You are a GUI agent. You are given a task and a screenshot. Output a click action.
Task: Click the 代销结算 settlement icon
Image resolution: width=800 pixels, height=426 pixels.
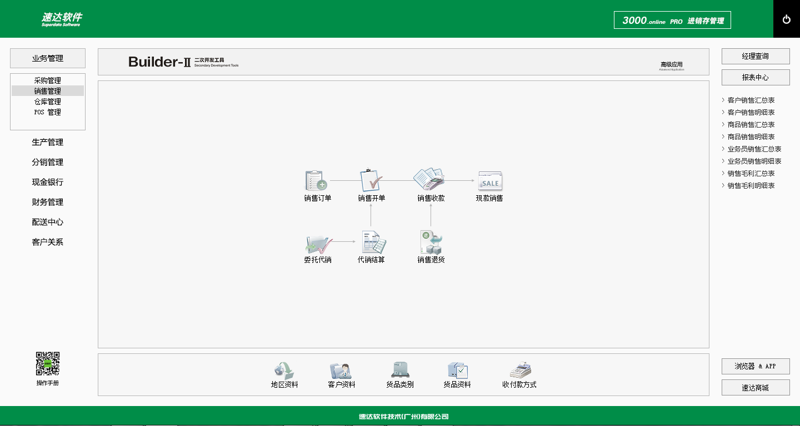click(x=371, y=244)
